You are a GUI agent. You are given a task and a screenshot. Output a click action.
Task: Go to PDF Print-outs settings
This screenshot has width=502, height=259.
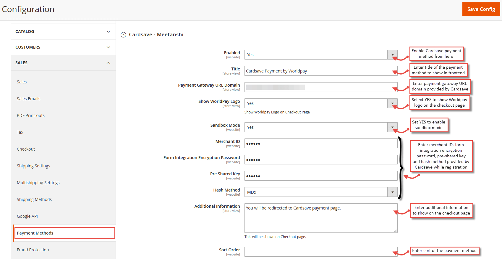31,116
